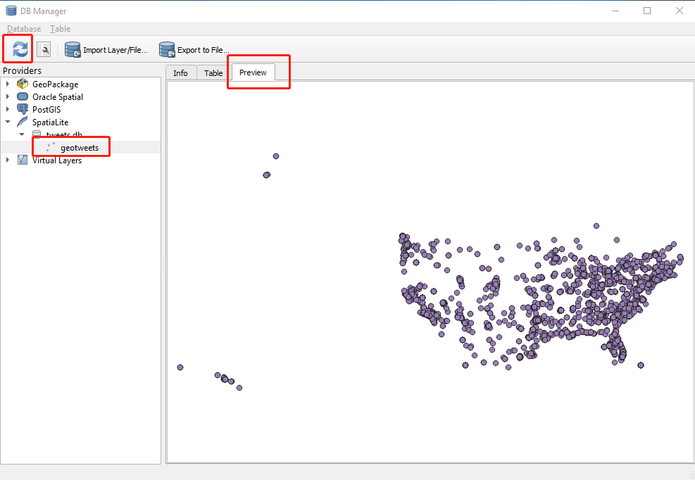Select the Table tab

click(212, 72)
